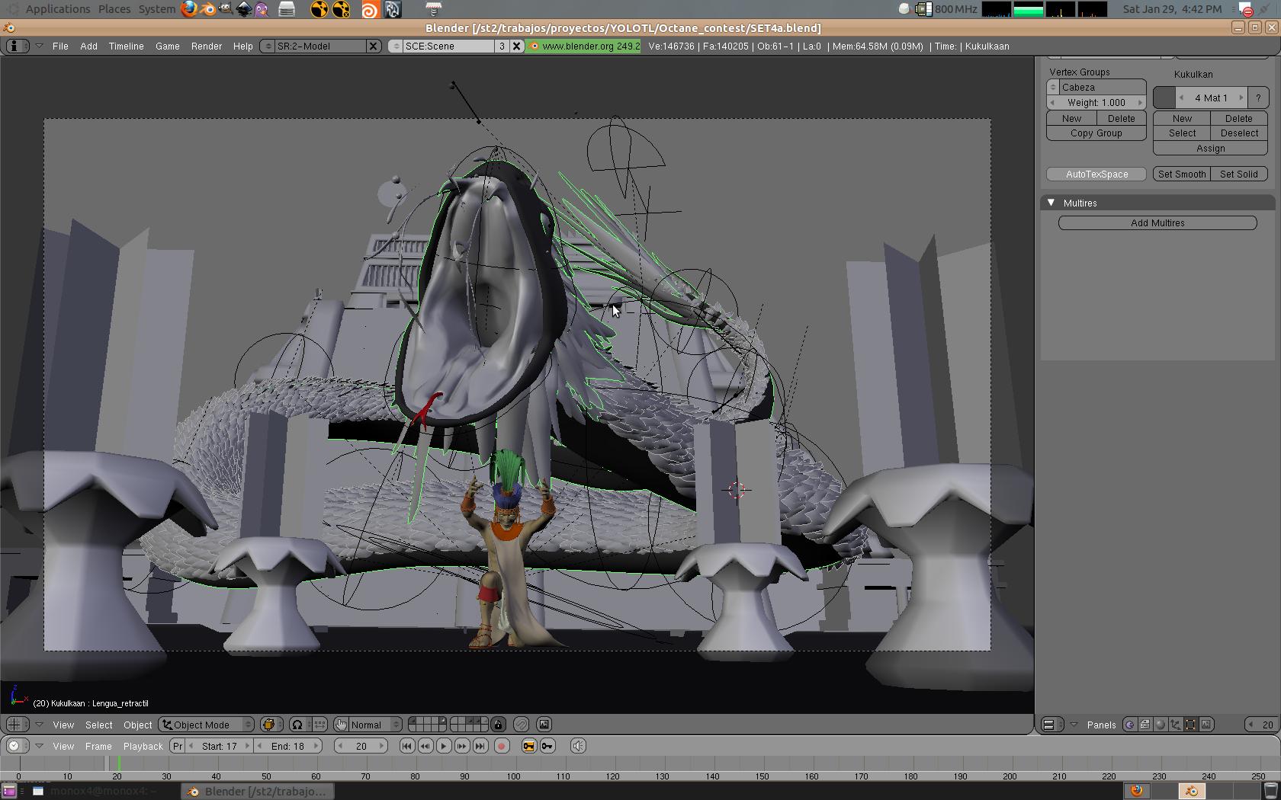The image size is (1281, 800).
Task: Open the Render menu
Action: click(x=206, y=46)
